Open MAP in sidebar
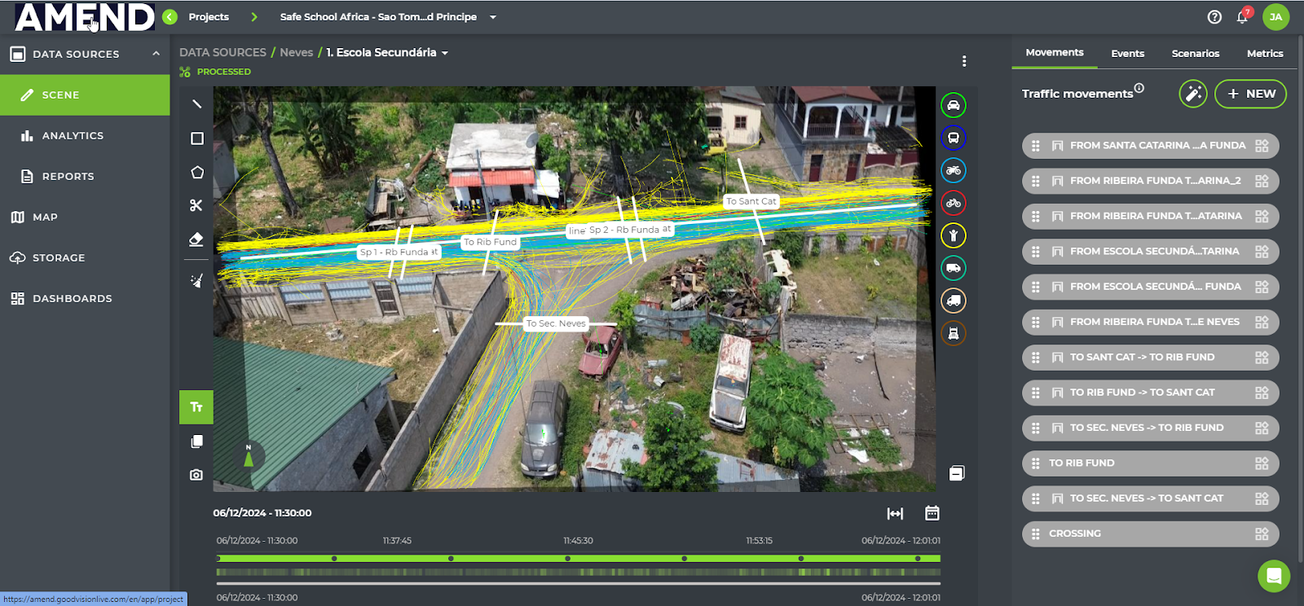Viewport: 1304px width, 606px height. 85,217
